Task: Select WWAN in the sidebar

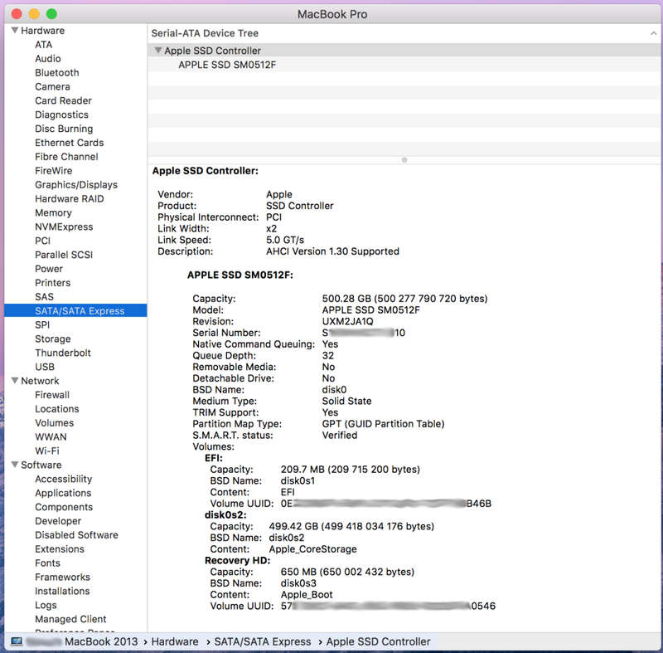Action: (x=51, y=436)
